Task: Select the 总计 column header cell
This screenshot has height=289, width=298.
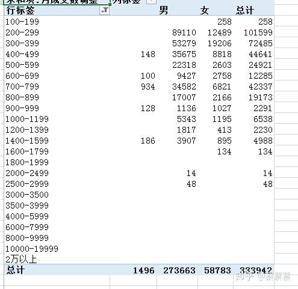Action: click(x=245, y=10)
